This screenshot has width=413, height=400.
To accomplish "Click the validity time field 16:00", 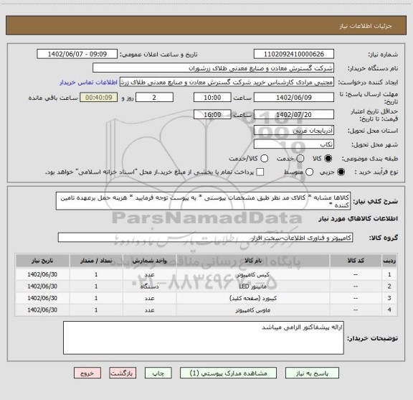I will pos(212,115).
